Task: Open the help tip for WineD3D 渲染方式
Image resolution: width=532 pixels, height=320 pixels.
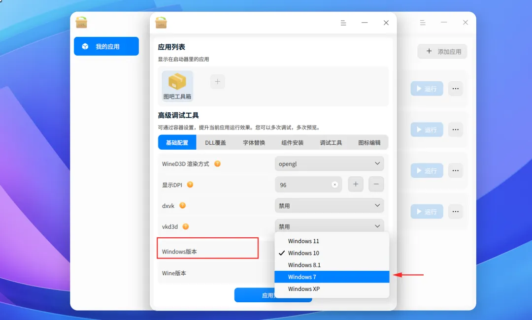Action: [x=218, y=164]
